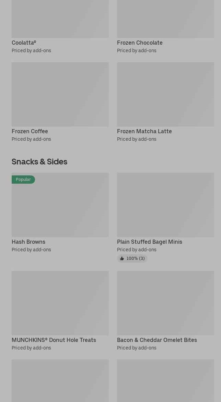Select Frozen Chocolate item title
The image size is (221, 402).
(140, 43)
